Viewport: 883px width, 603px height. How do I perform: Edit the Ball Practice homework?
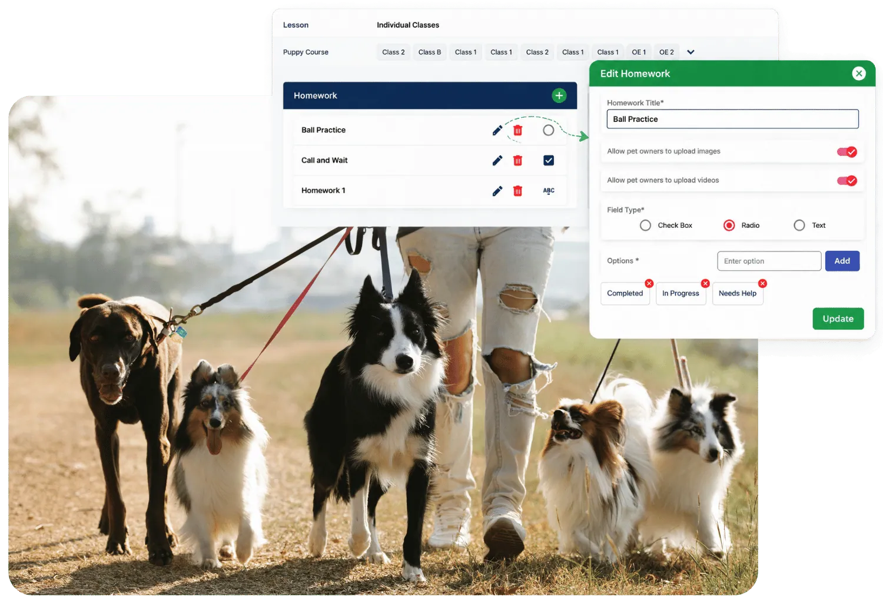(497, 130)
